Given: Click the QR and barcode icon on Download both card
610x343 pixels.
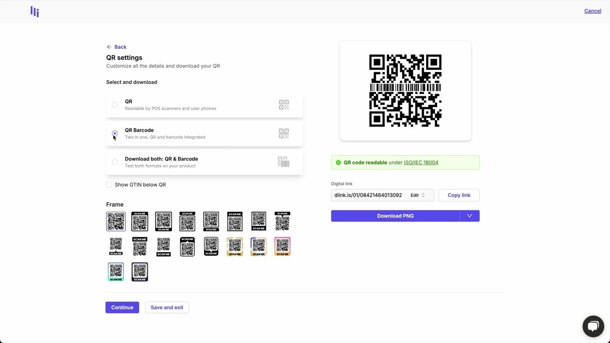Looking at the screenshot, I should coord(284,162).
